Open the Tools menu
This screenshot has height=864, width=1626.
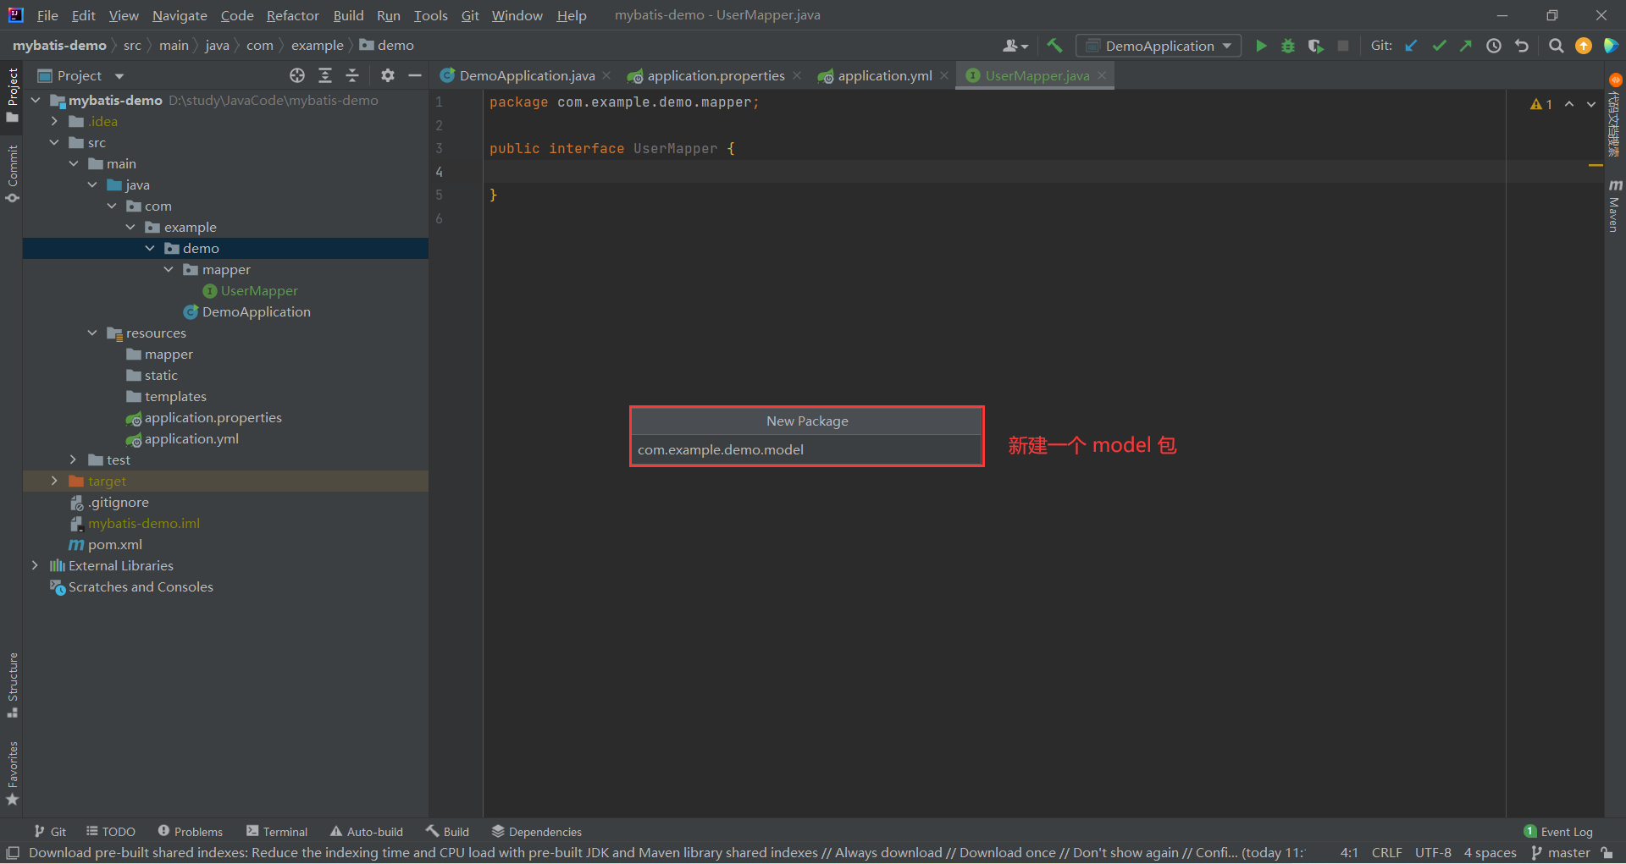(430, 15)
